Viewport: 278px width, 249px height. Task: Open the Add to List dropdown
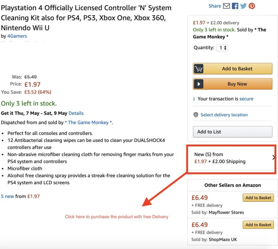point(232,132)
